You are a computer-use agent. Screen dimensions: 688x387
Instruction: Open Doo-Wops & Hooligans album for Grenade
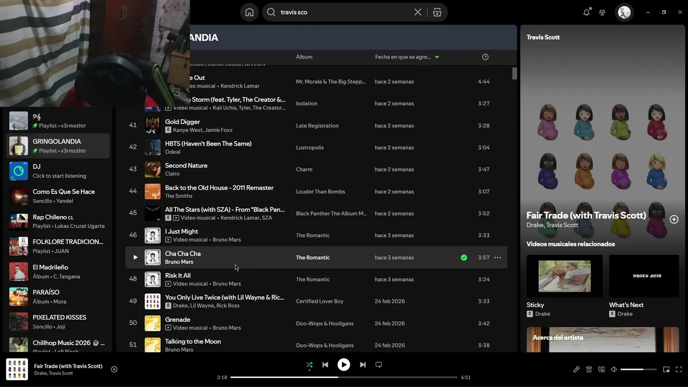[325, 324]
